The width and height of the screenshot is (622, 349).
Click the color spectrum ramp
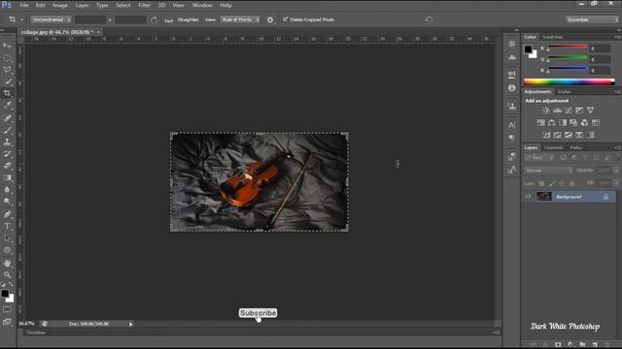[569, 81]
